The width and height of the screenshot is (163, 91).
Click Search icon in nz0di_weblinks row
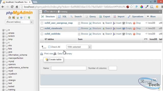[103, 34]
